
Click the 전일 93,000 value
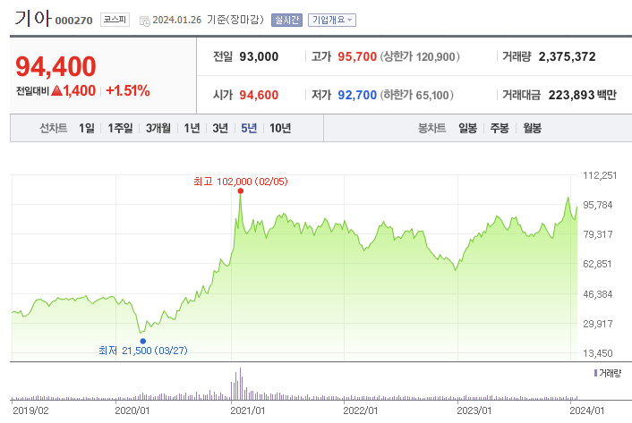259,56
